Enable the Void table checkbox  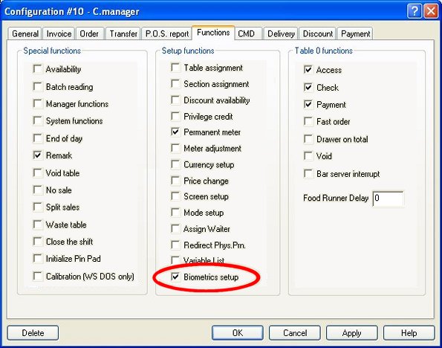point(37,173)
